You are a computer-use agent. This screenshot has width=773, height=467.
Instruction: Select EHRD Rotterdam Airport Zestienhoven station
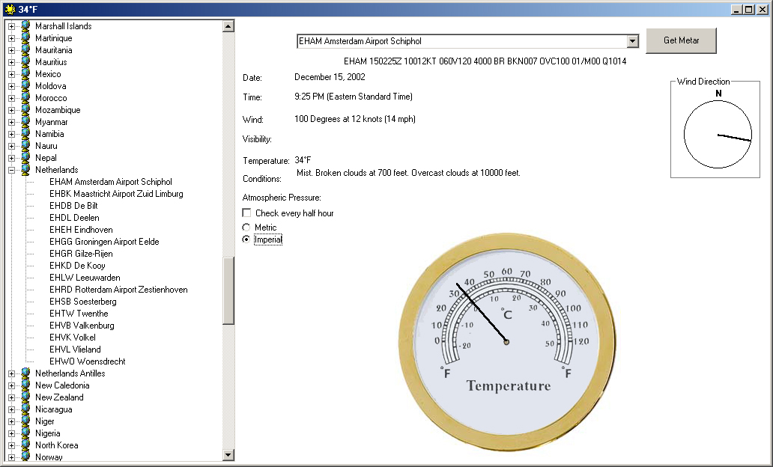(x=118, y=290)
